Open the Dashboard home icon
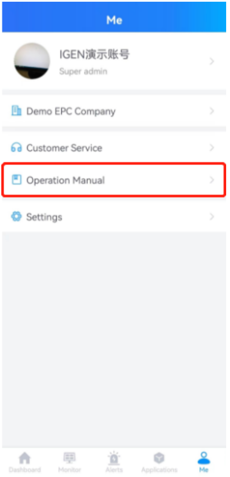Image resolution: width=230 pixels, height=477 pixels. [24, 458]
